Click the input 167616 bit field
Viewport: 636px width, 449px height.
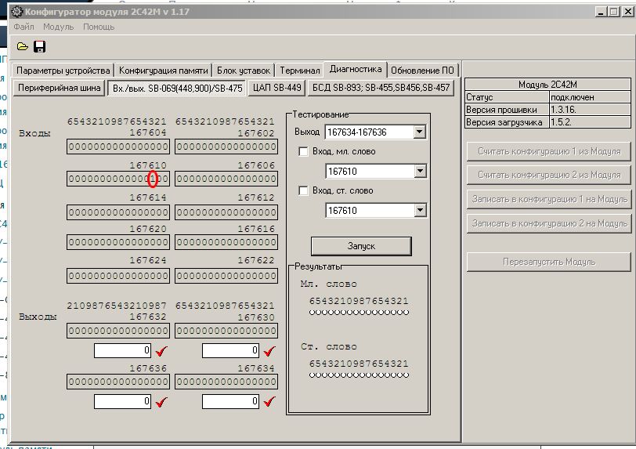pyautogui.click(x=226, y=242)
